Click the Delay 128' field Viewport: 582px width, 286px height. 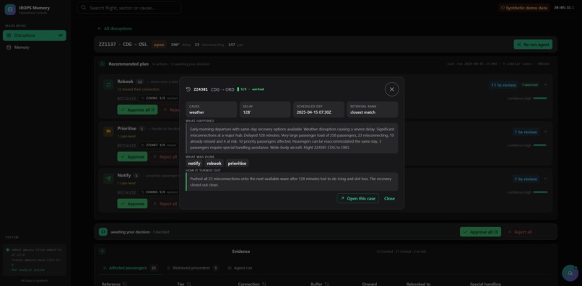(265, 110)
